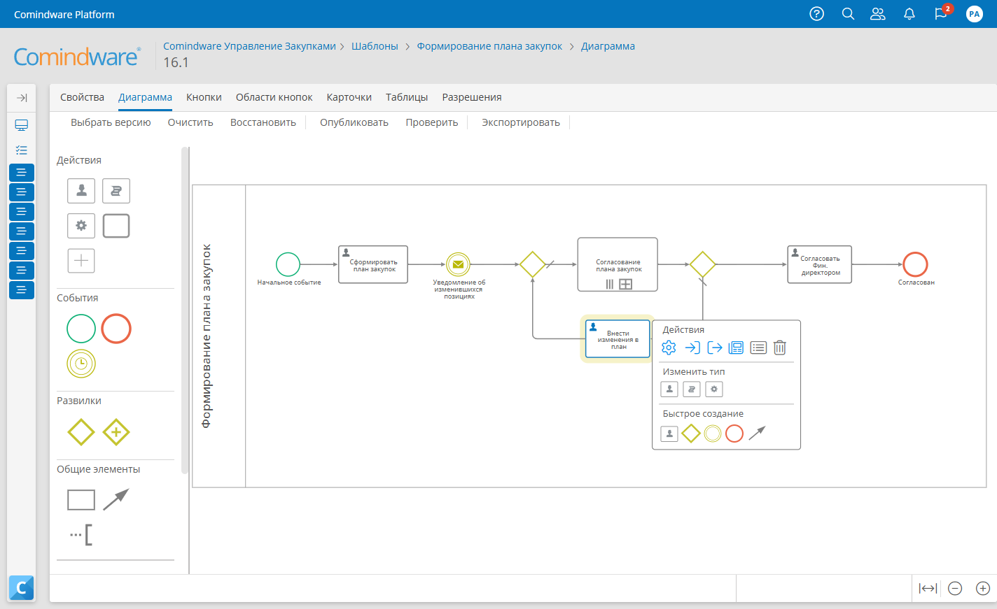Select the user task element in Действия palette
Screen dimensions: 997x609
tap(81, 190)
